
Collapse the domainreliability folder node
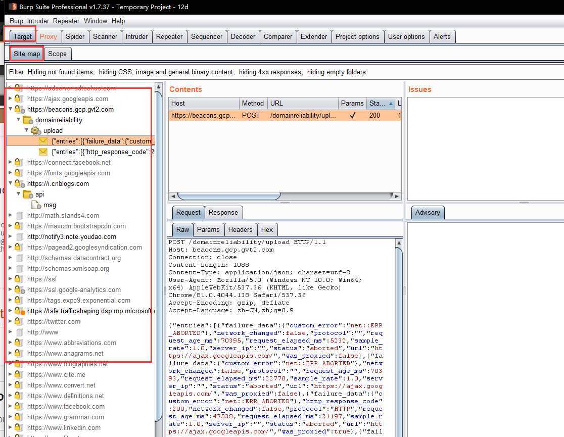tap(18, 119)
